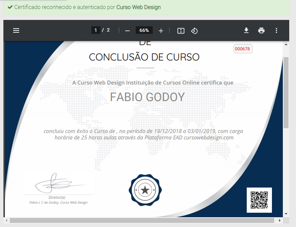Click the QR code on the certificate
The height and width of the screenshot is (227, 296).
(259, 200)
